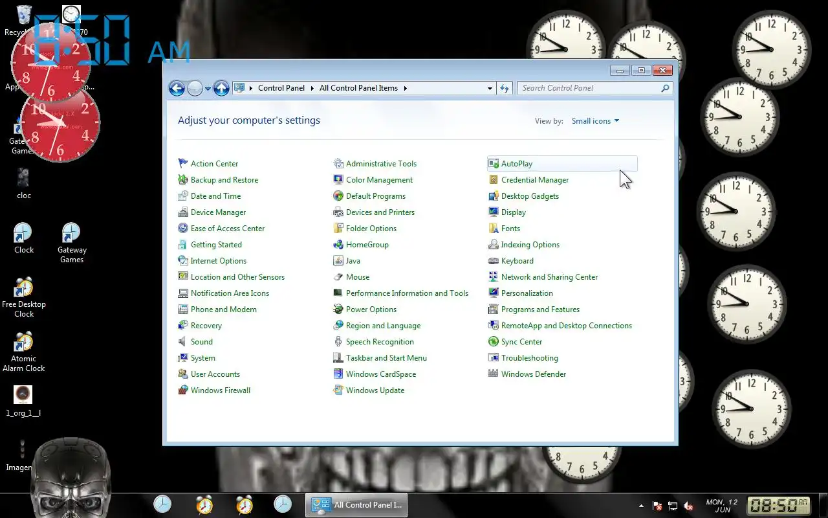Open the Internet Options icon
The image size is (828, 518).
click(183, 261)
